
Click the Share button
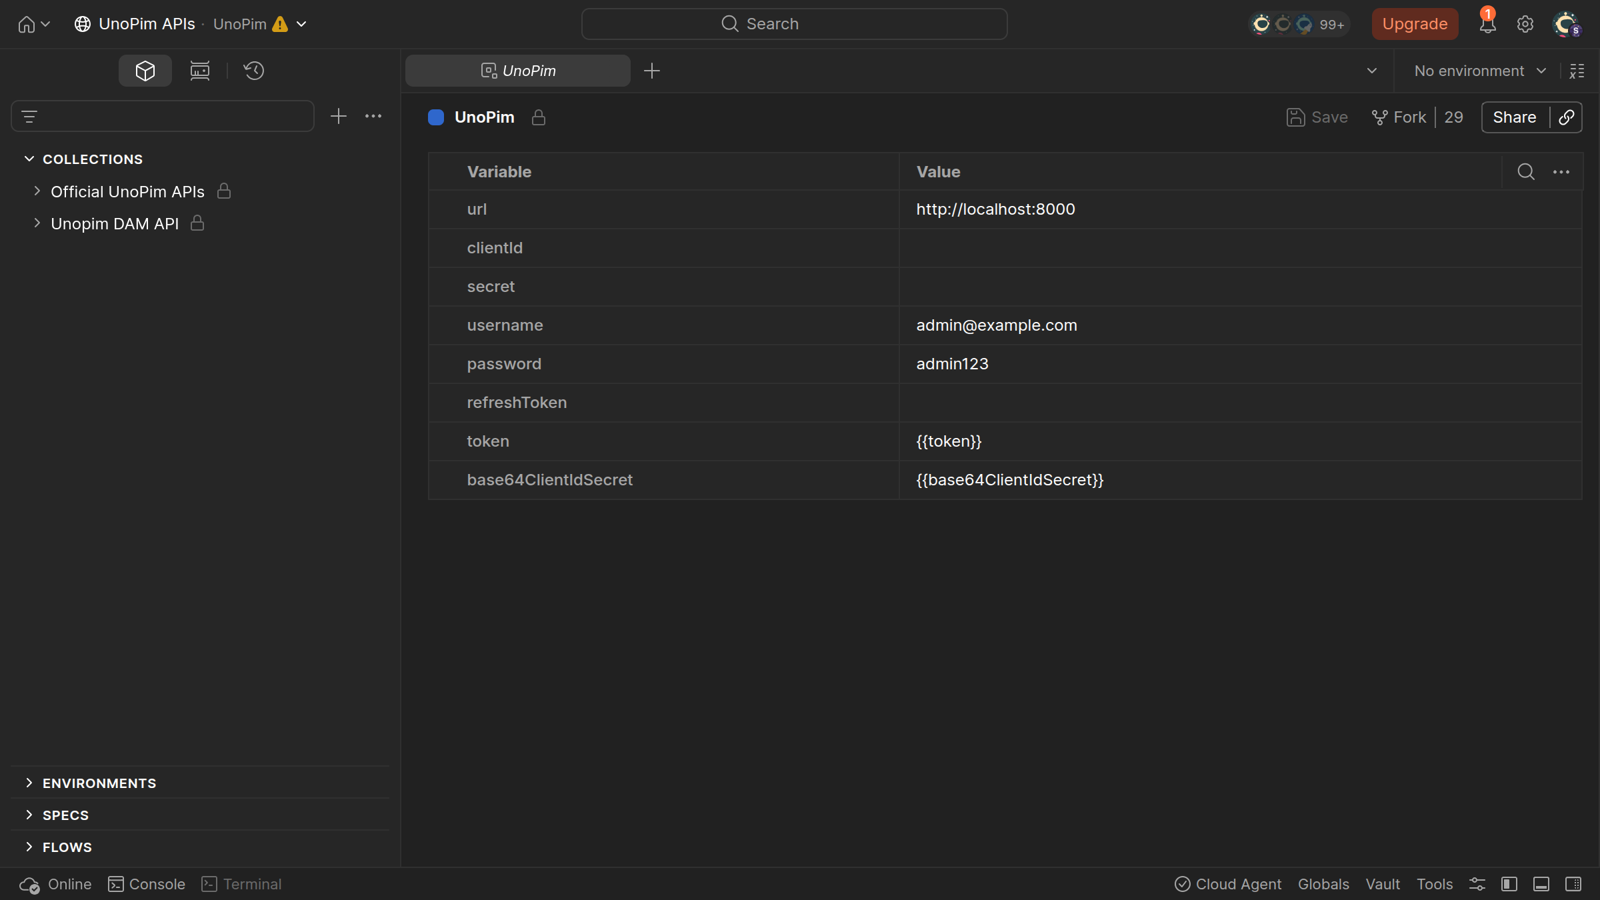point(1515,117)
